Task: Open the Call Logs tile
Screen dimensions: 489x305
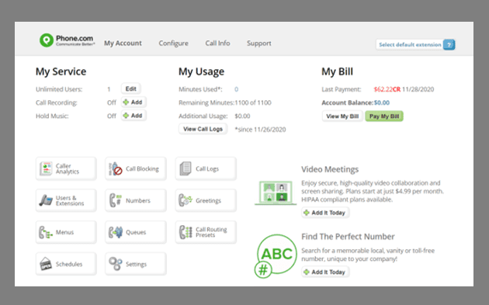Action: (x=206, y=168)
